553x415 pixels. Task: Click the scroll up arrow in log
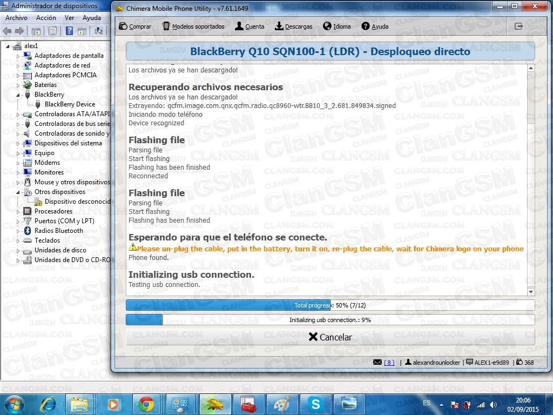pos(531,68)
